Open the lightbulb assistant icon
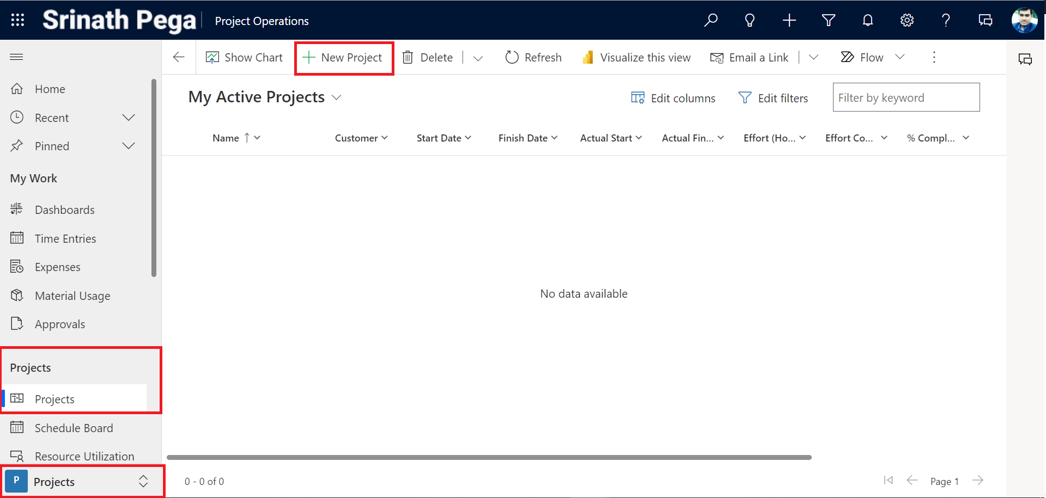Screen dimensions: 1046x498 [x=750, y=20]
